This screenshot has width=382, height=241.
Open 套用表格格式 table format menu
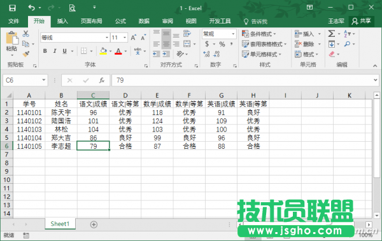(264, 44)
